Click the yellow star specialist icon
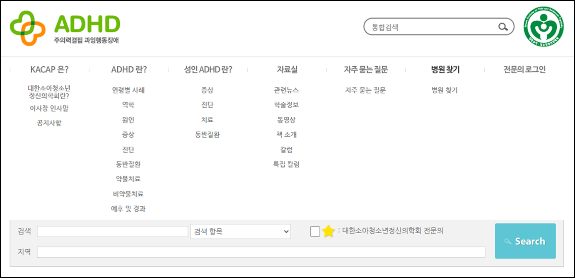The image size is (575, 278). click(328, 231)
